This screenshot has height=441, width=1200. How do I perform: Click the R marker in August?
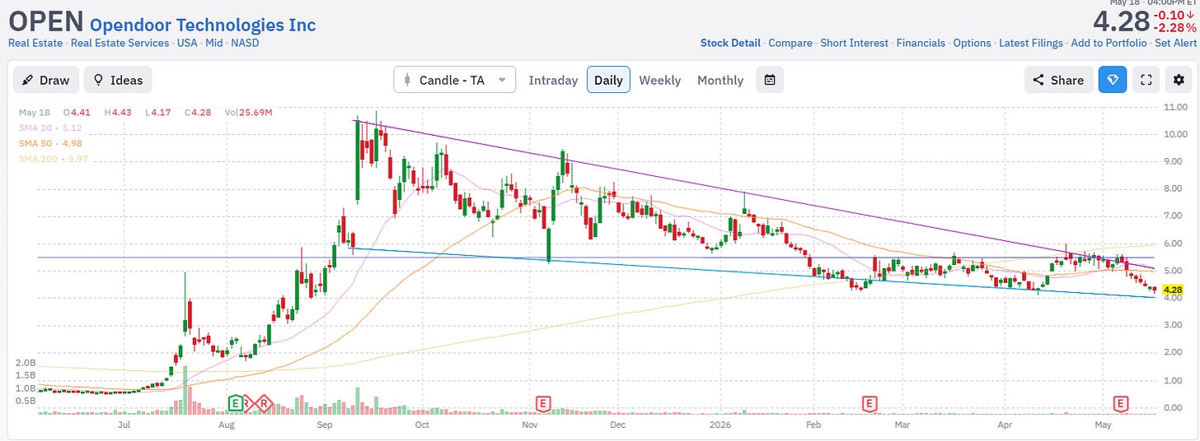[x=264, y=403]
